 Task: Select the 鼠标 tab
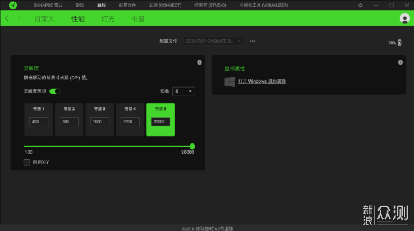click(x=101, y=5)
